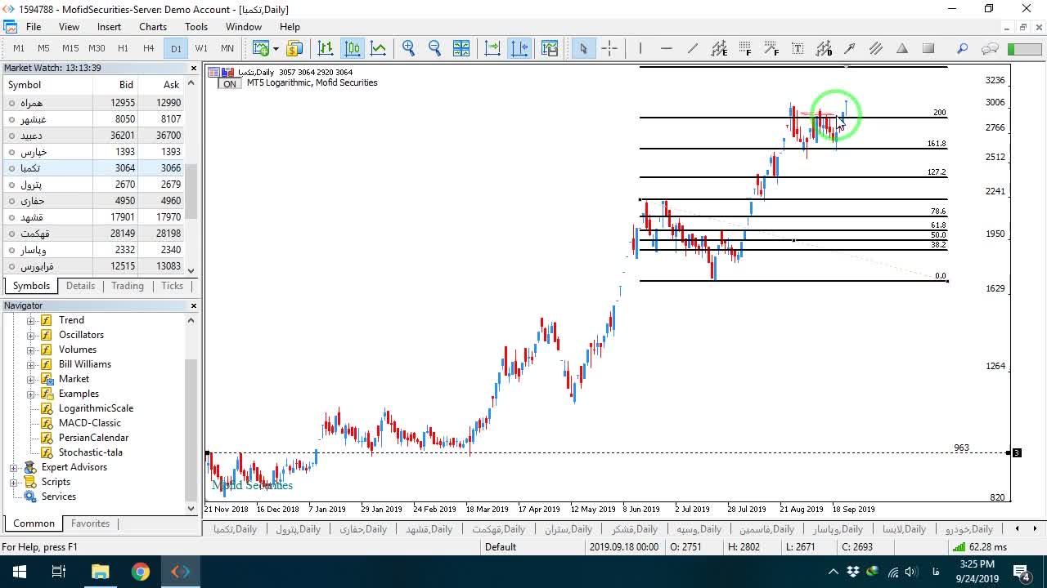Viewport: 1047px width, 588px height.
Task: Select the Fibonacci fan tool
Action: click(x=771, y=48)
